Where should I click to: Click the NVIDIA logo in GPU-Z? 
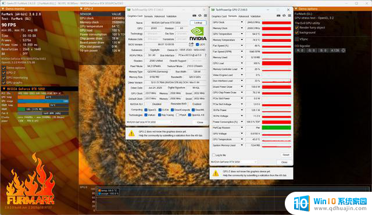click(198, 34)
